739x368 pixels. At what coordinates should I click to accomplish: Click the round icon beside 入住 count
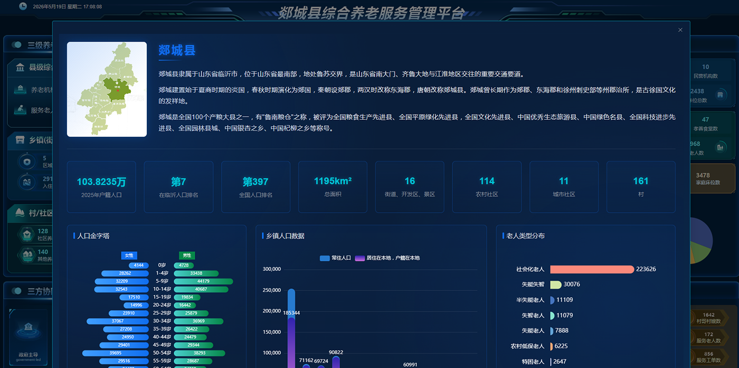(x=26, y=182)
